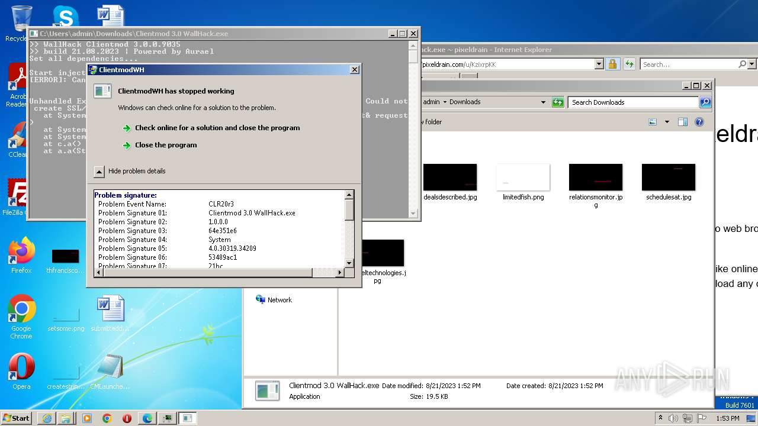758x426 pixels.
Task: Toggle the preview pane in Explorer
Action: (683, 122)
